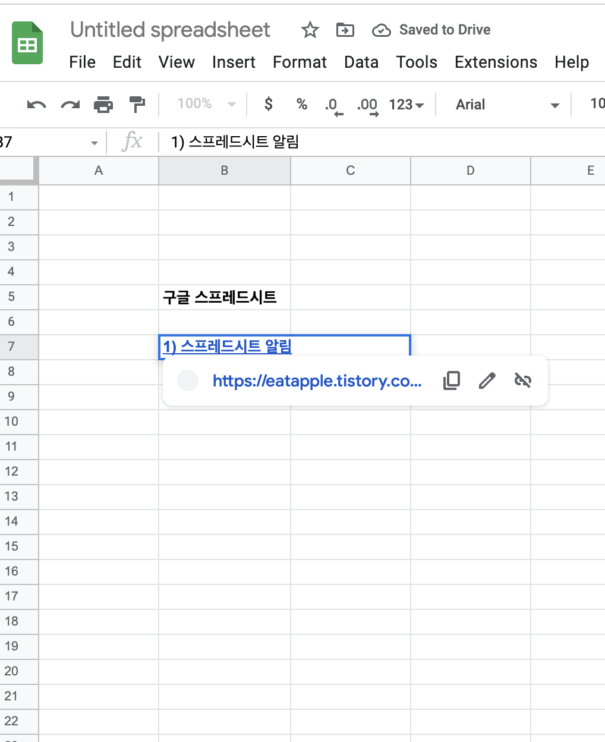
Task: Select column A header
Action: 99,171
